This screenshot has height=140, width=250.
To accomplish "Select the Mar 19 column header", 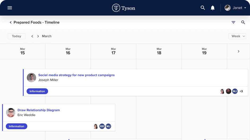I will point(204,51).
